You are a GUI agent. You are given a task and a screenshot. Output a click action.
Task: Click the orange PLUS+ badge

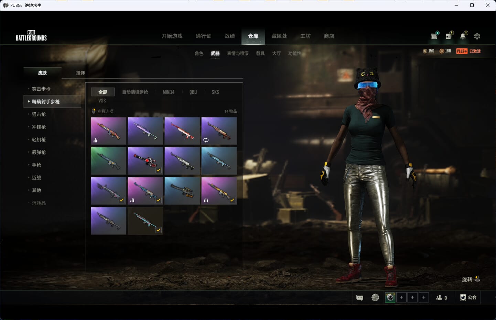(x=462, y=51)
